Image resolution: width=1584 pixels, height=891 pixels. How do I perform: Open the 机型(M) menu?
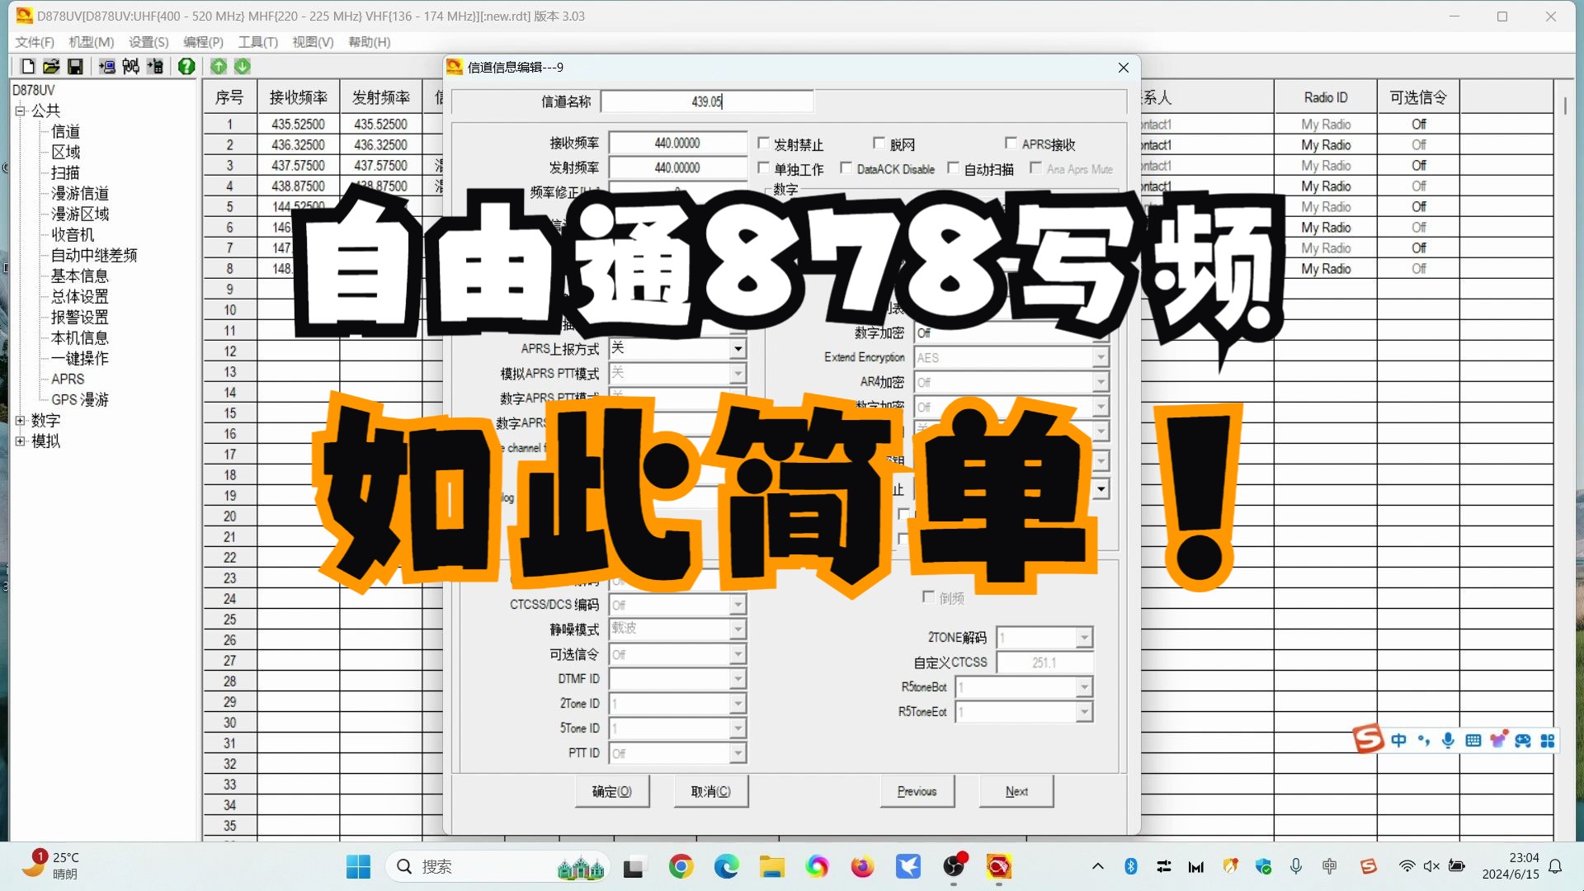[91, 42]
